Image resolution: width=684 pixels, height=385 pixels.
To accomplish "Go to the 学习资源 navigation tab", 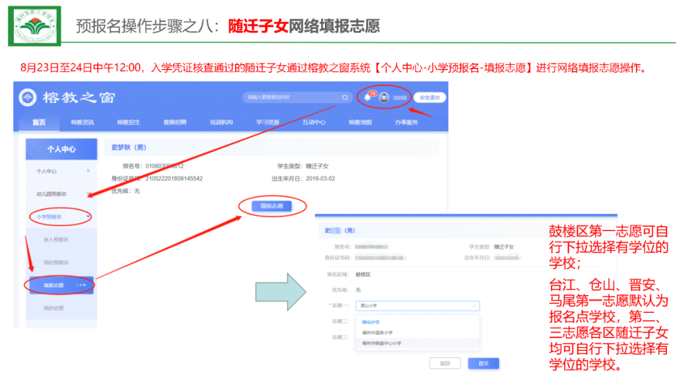I will pyautogui.click(x=267, y=122).
